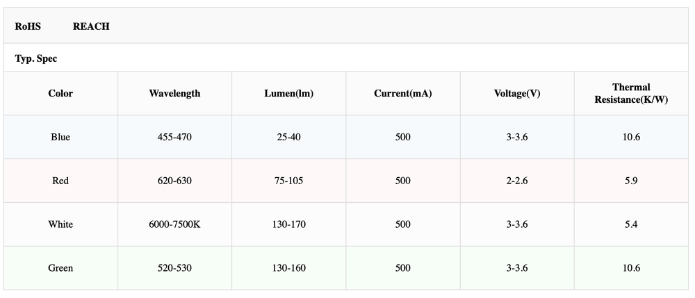
Task: Click the REACH label
Action: [x=91, y=26]
